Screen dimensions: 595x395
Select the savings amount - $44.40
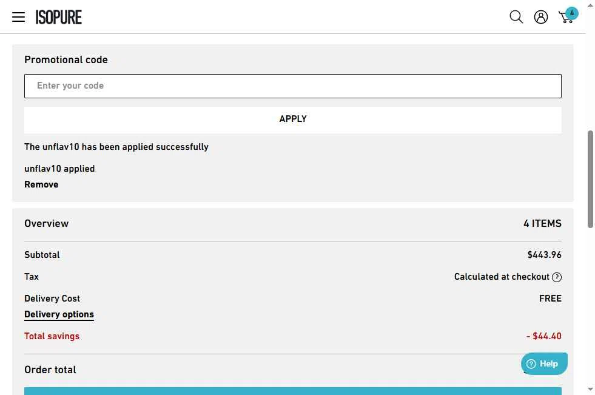point(544,336)
